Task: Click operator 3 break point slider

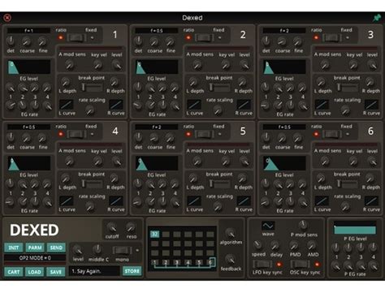Action: pyautogui.click(x=348, y=87)
